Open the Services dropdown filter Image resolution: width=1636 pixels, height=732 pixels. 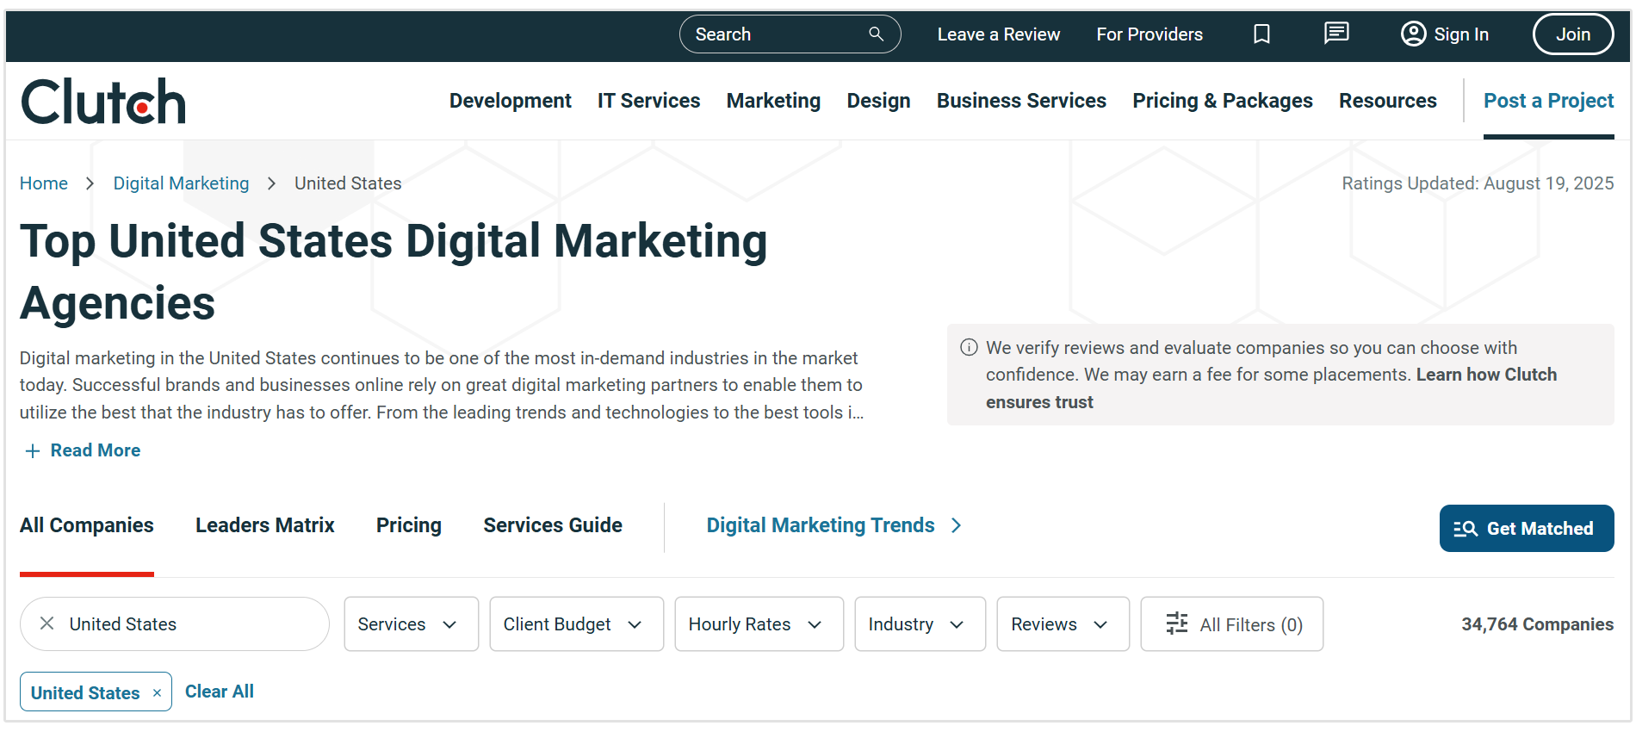click(x=411, y=624)
